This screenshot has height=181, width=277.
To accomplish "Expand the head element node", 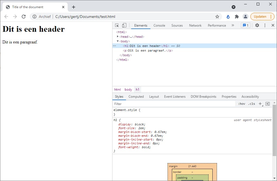I will 118,37.
